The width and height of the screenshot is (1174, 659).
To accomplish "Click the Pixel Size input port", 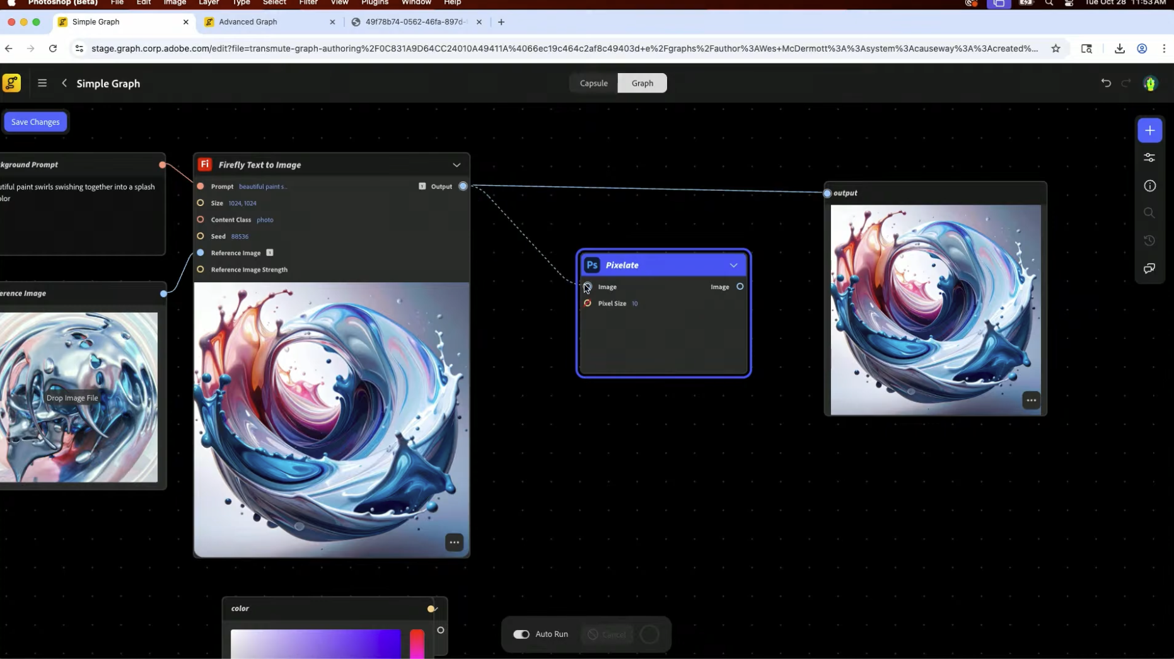I will (x=588, y=304).
